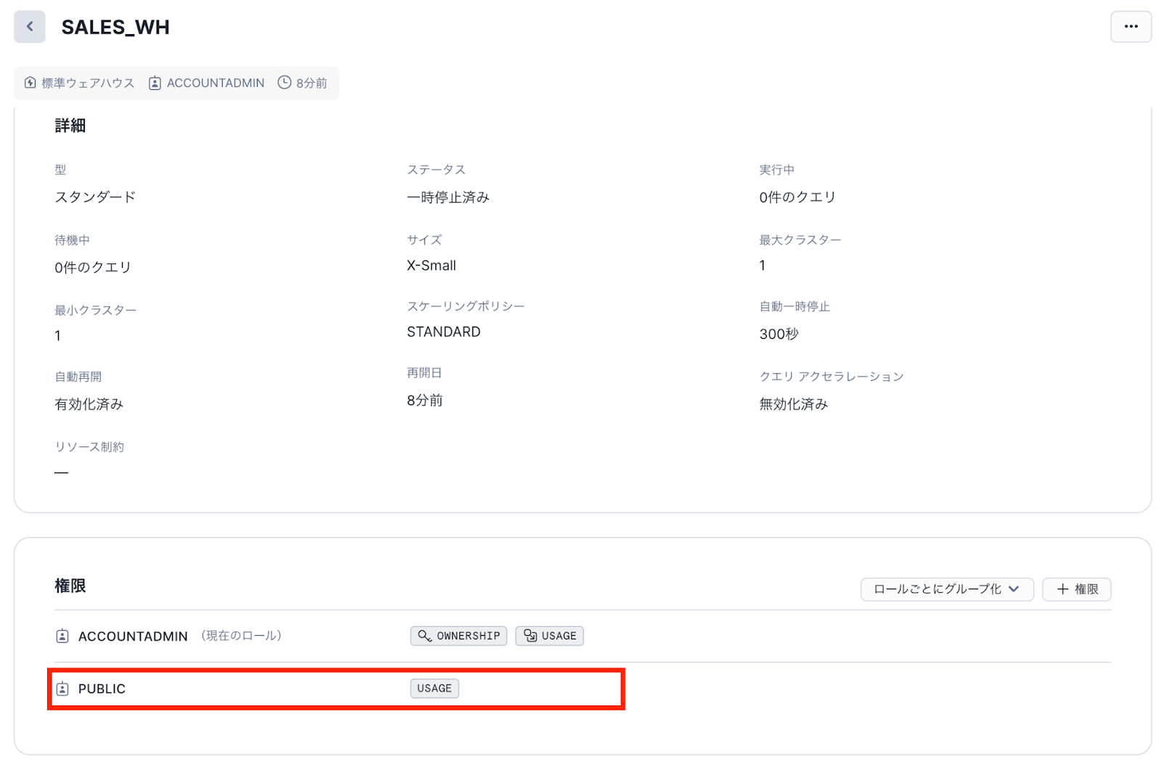Open the three-dot more options menu
This screenshot has height=762, width=1161.
1131,27
